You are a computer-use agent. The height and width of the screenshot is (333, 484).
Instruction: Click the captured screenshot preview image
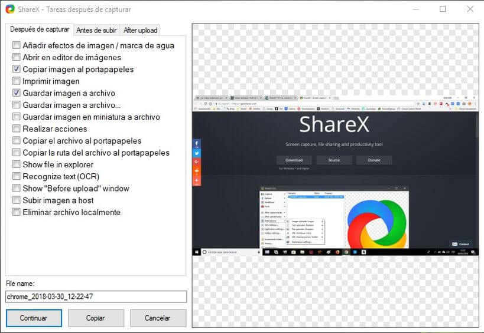[x=335, y=176]
